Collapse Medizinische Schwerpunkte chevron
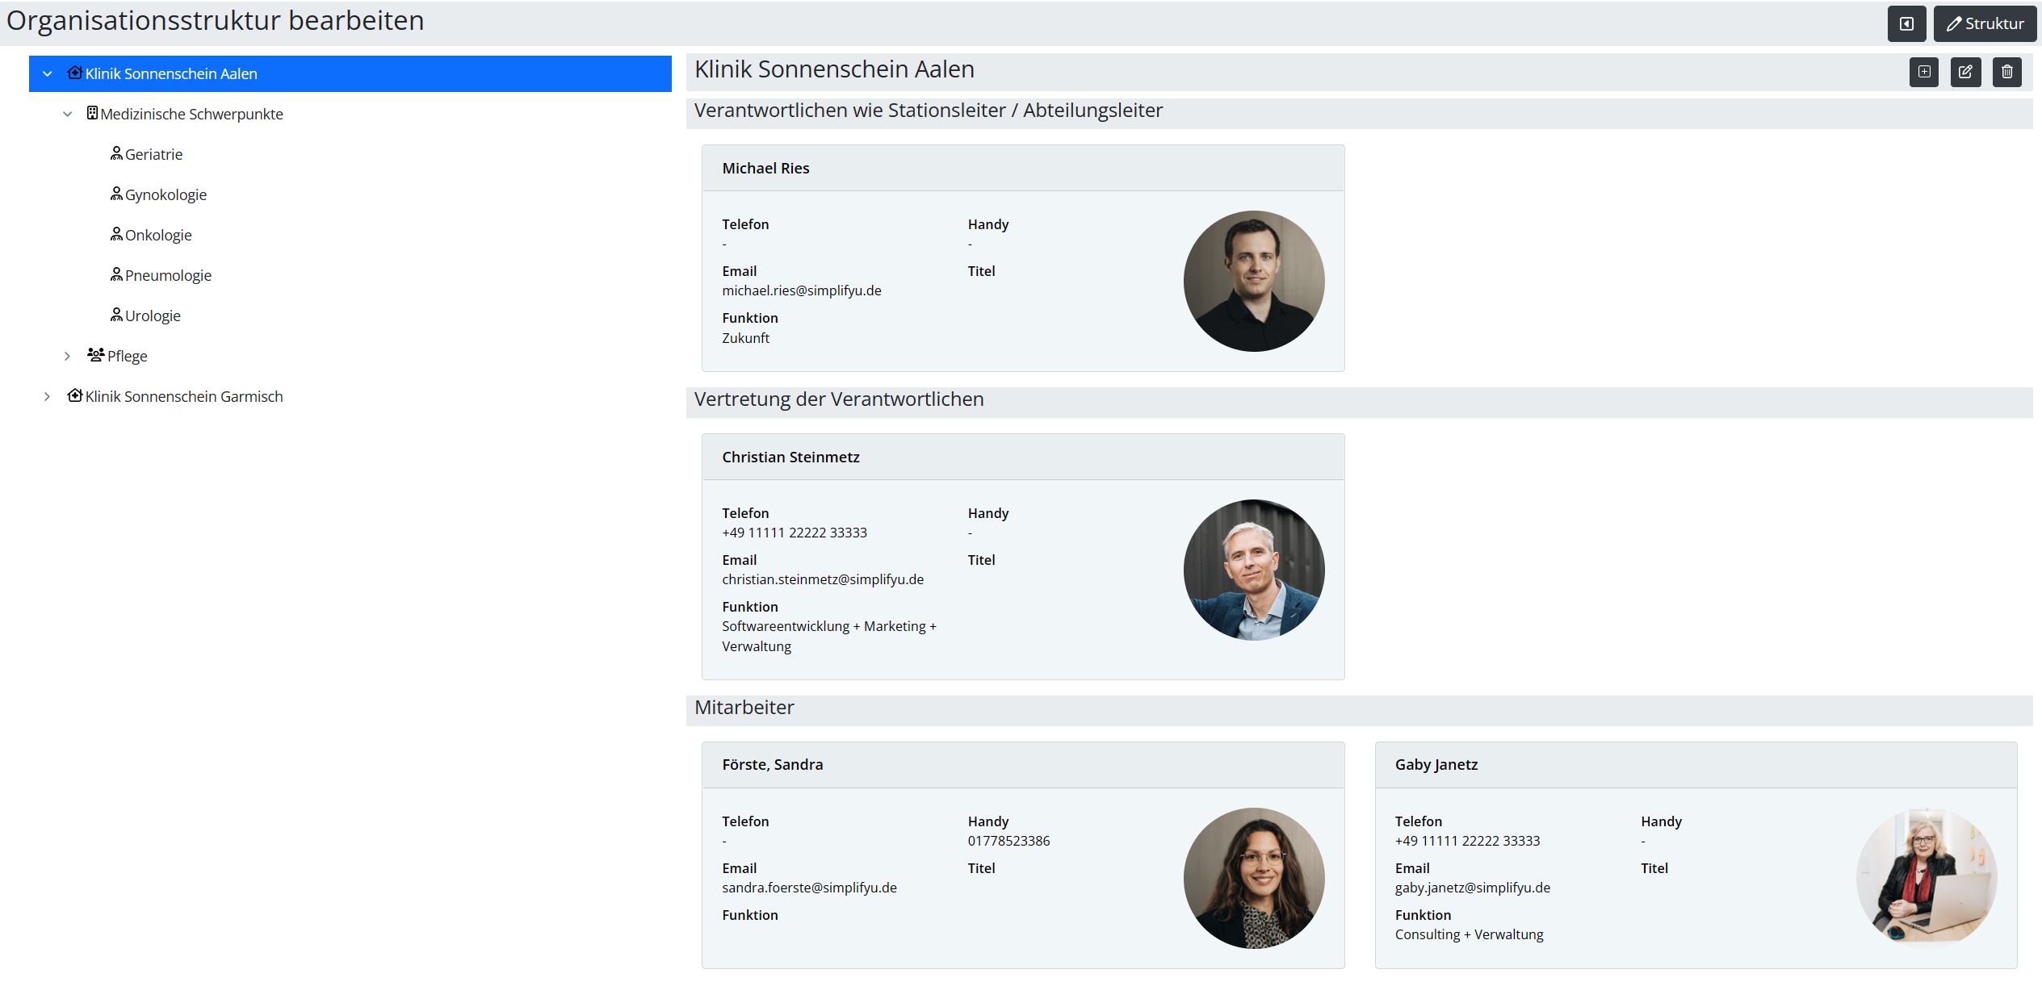The image size is (2042, 982). pos(68,114)
